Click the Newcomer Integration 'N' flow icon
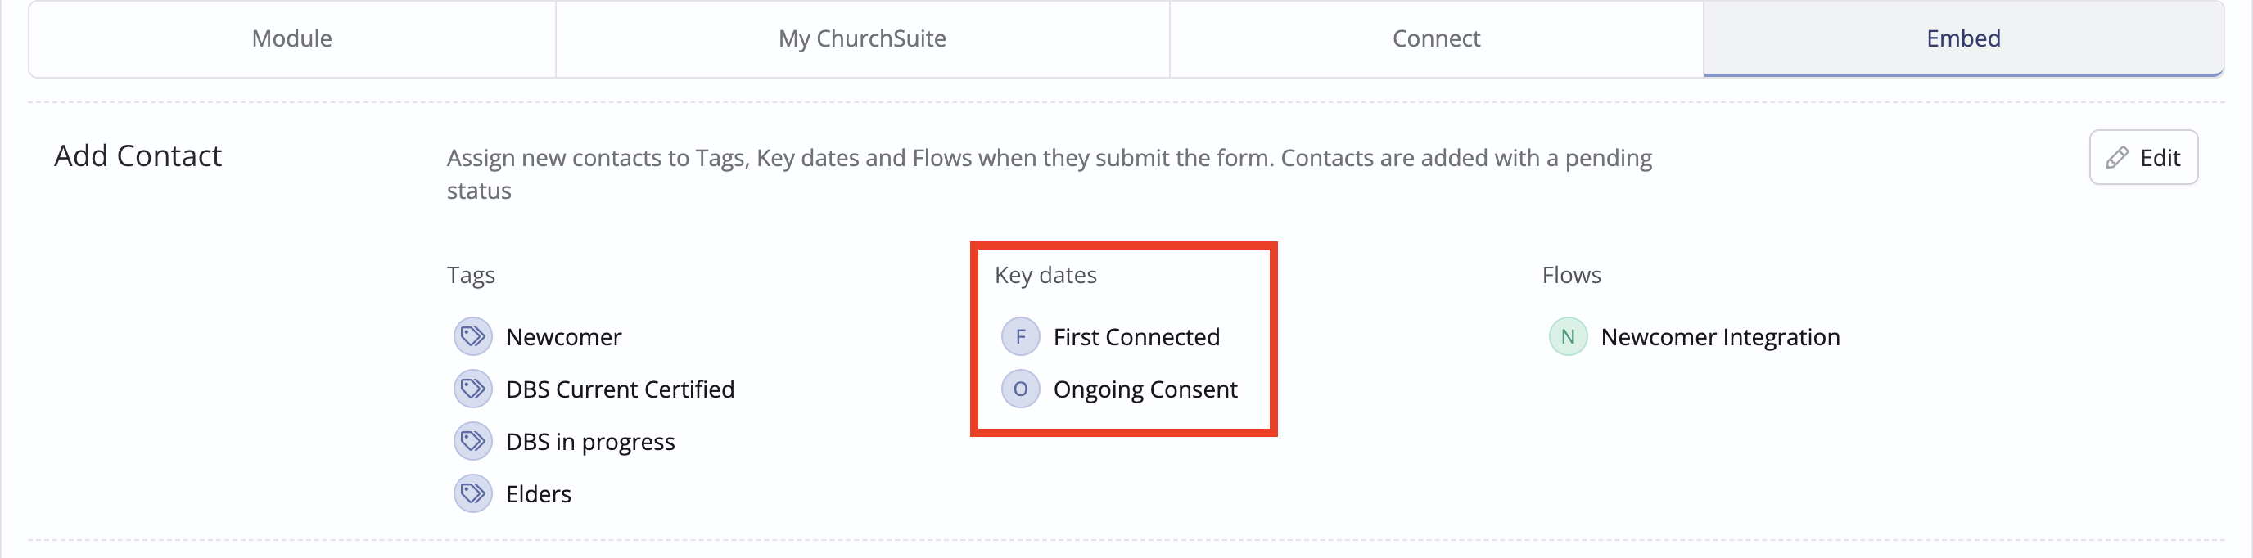Viewport: 2253px width, 558px height. click(1569, 337)
